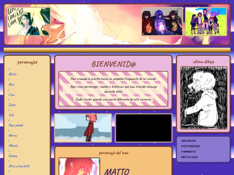
Task: Go to GALERIA page
Action: tap(188, 141)
